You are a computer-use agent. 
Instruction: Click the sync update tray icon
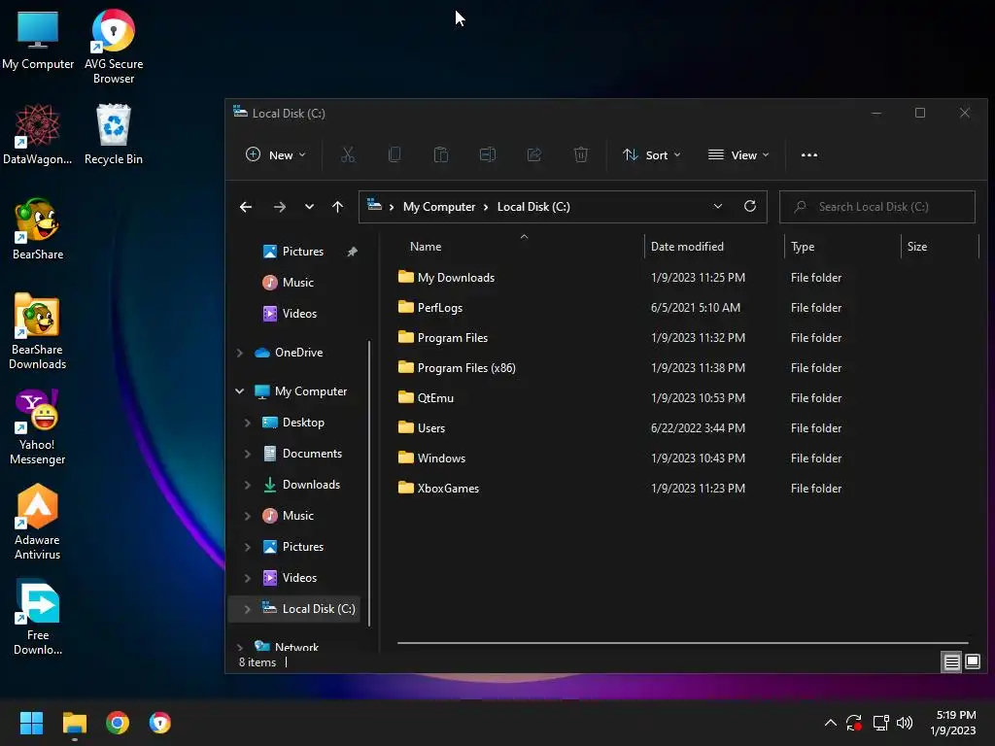pos(854,723)
